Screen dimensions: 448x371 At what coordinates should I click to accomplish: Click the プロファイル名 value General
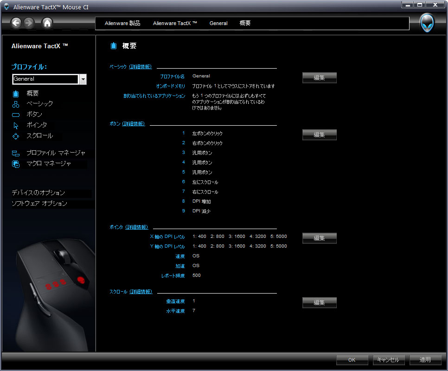pos(201,76)
